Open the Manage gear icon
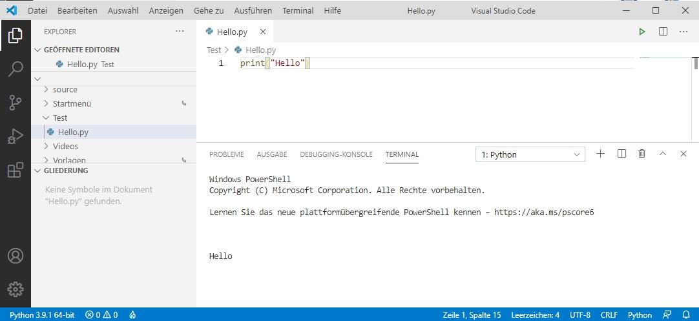The width and height of the screenshot is (699, 321). (x=15, y=289)
